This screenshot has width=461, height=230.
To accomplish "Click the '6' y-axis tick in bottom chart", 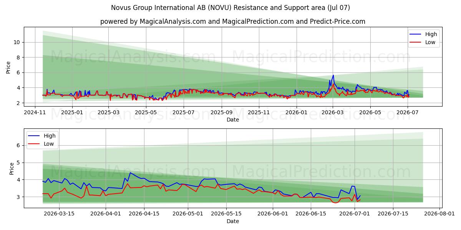I will click(19, 145).
